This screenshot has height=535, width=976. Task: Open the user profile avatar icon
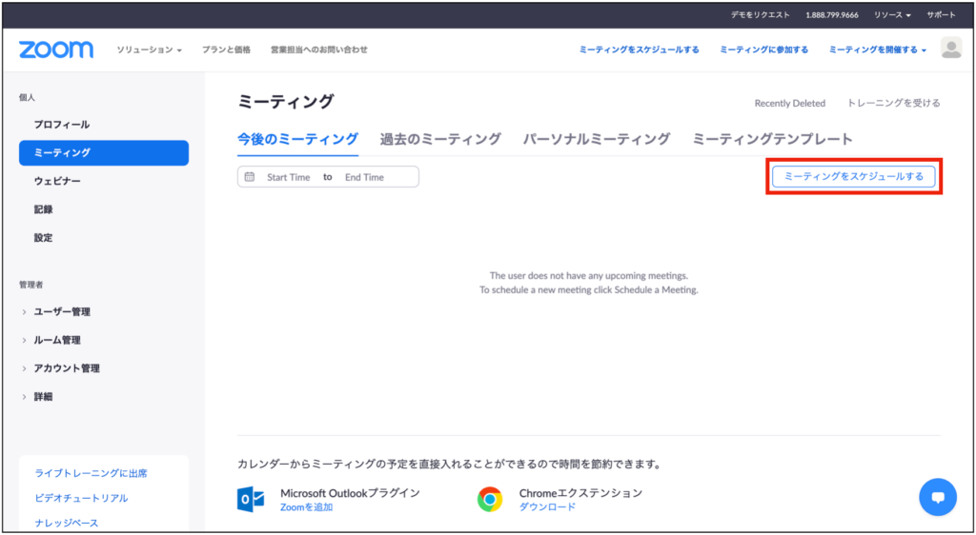(x=950, y=49)
